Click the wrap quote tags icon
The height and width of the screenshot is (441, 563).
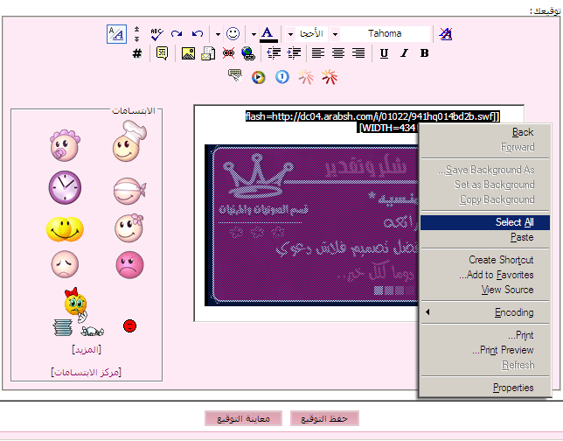163,53
